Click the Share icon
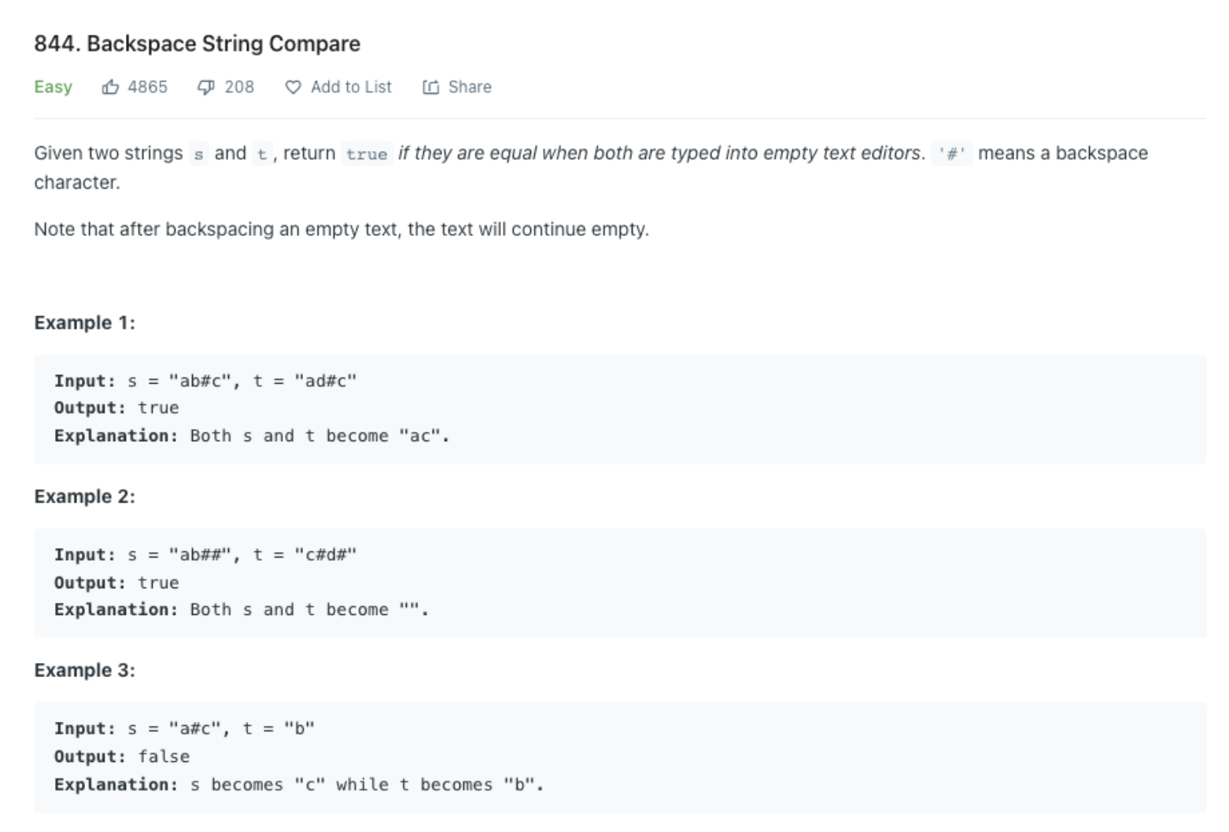 [x=430, y=87]
